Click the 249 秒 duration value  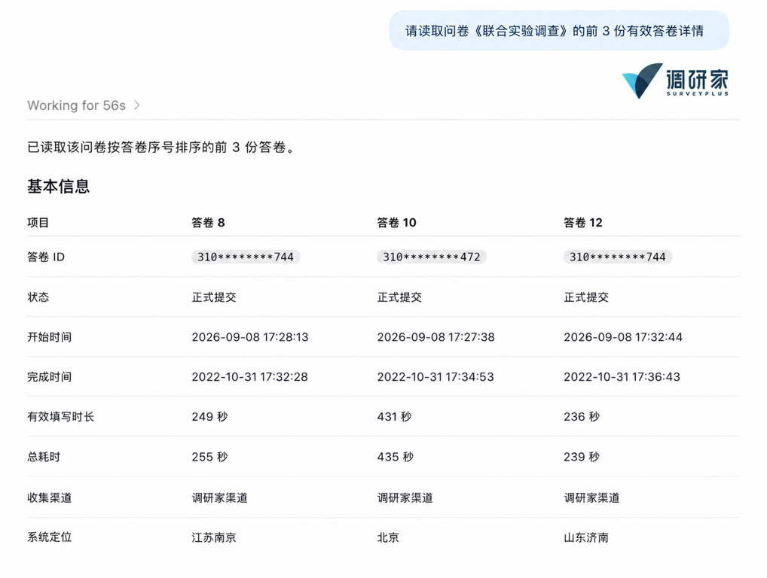pos(210,417)
